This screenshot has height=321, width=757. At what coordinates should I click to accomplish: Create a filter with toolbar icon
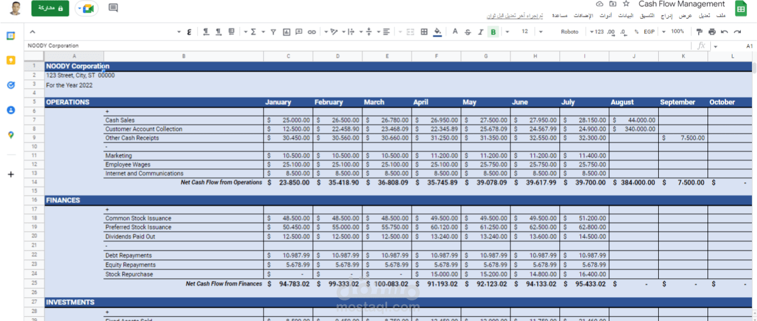pyautogui.click(x=273, y=32)
